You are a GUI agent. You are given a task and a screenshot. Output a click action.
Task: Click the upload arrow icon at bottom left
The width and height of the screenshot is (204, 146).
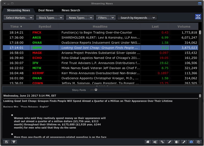coord(14,142)
